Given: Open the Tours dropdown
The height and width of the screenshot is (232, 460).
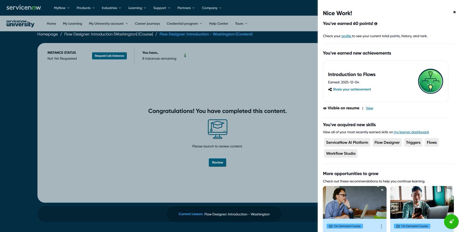Looking at the screenshot, I should [x=241, y=23].
